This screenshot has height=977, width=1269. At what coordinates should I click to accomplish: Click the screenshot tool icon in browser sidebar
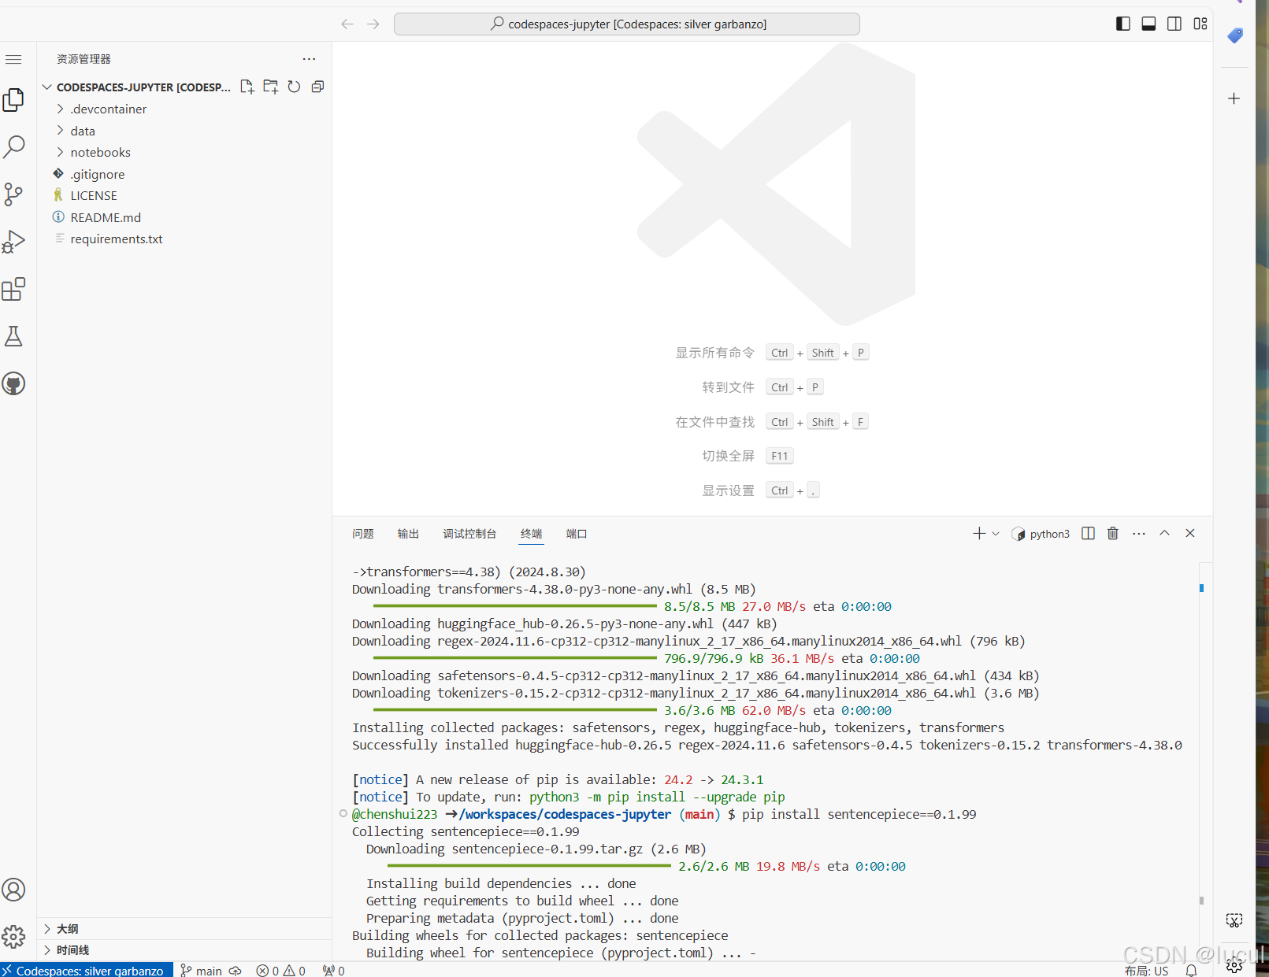click(1234, 920)
